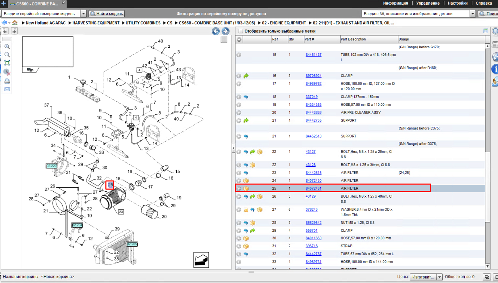498x283 pixels.
Task: Open part number link 84461437
Action: [x=313, y=55]
